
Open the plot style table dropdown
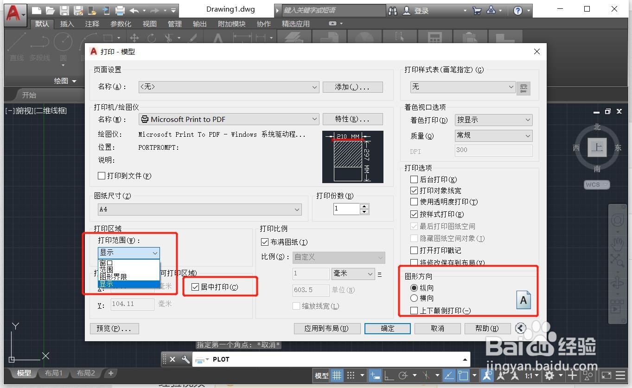click(463, 87)
